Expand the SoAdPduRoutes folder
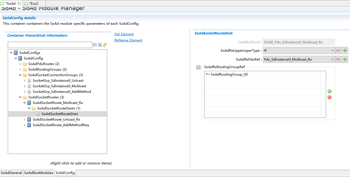This screenshot has width=350, height=177. click(x=20, y=64)
